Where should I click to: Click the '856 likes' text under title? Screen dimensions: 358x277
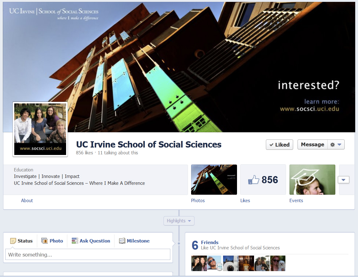pos(84,153)
